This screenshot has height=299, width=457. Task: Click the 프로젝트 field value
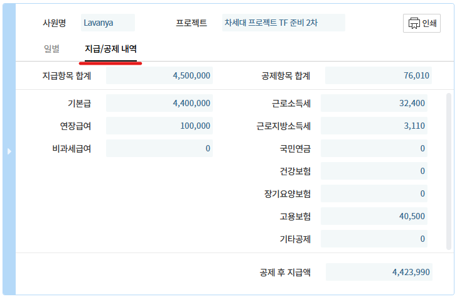(x=283, y=23)
